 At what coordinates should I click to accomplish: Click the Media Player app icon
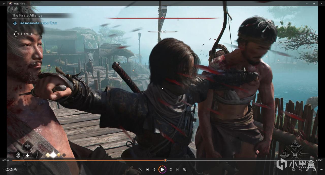11,4
